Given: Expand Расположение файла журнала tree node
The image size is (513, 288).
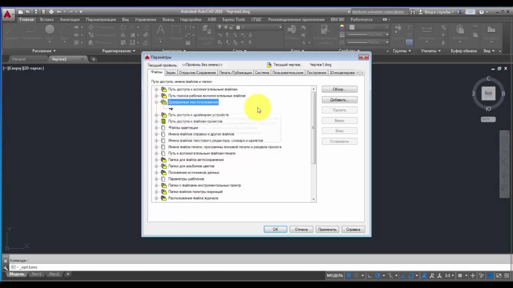Looking at the screenshot, I should tap(156, 198).
